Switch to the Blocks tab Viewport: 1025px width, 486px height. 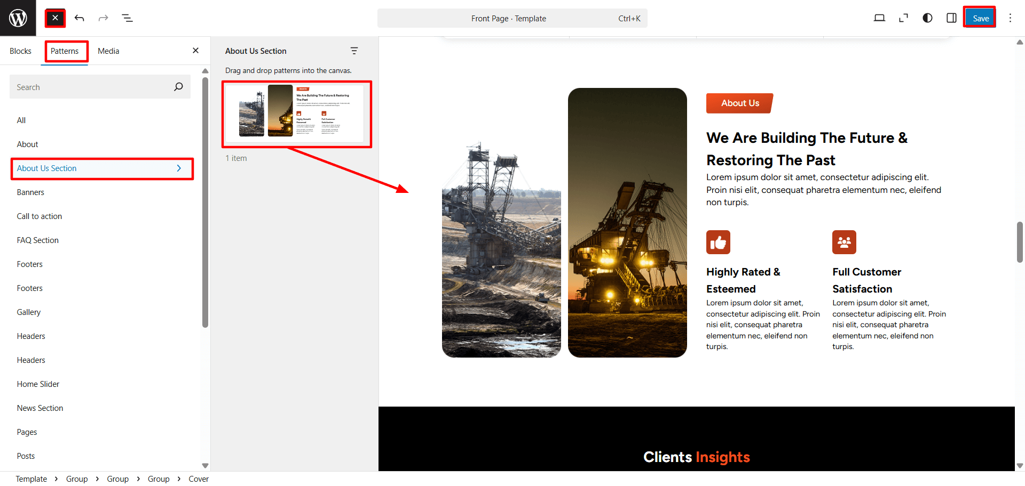pyautogui.click(x=20, y=51)
